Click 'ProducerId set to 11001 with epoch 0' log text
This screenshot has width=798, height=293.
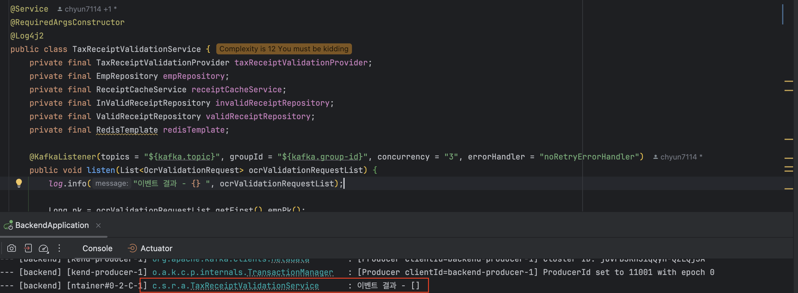[628, 272]
